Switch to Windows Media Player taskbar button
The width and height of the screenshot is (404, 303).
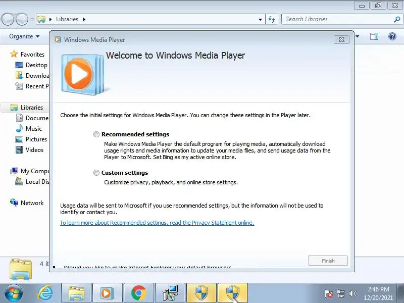[x=108, y=293]
